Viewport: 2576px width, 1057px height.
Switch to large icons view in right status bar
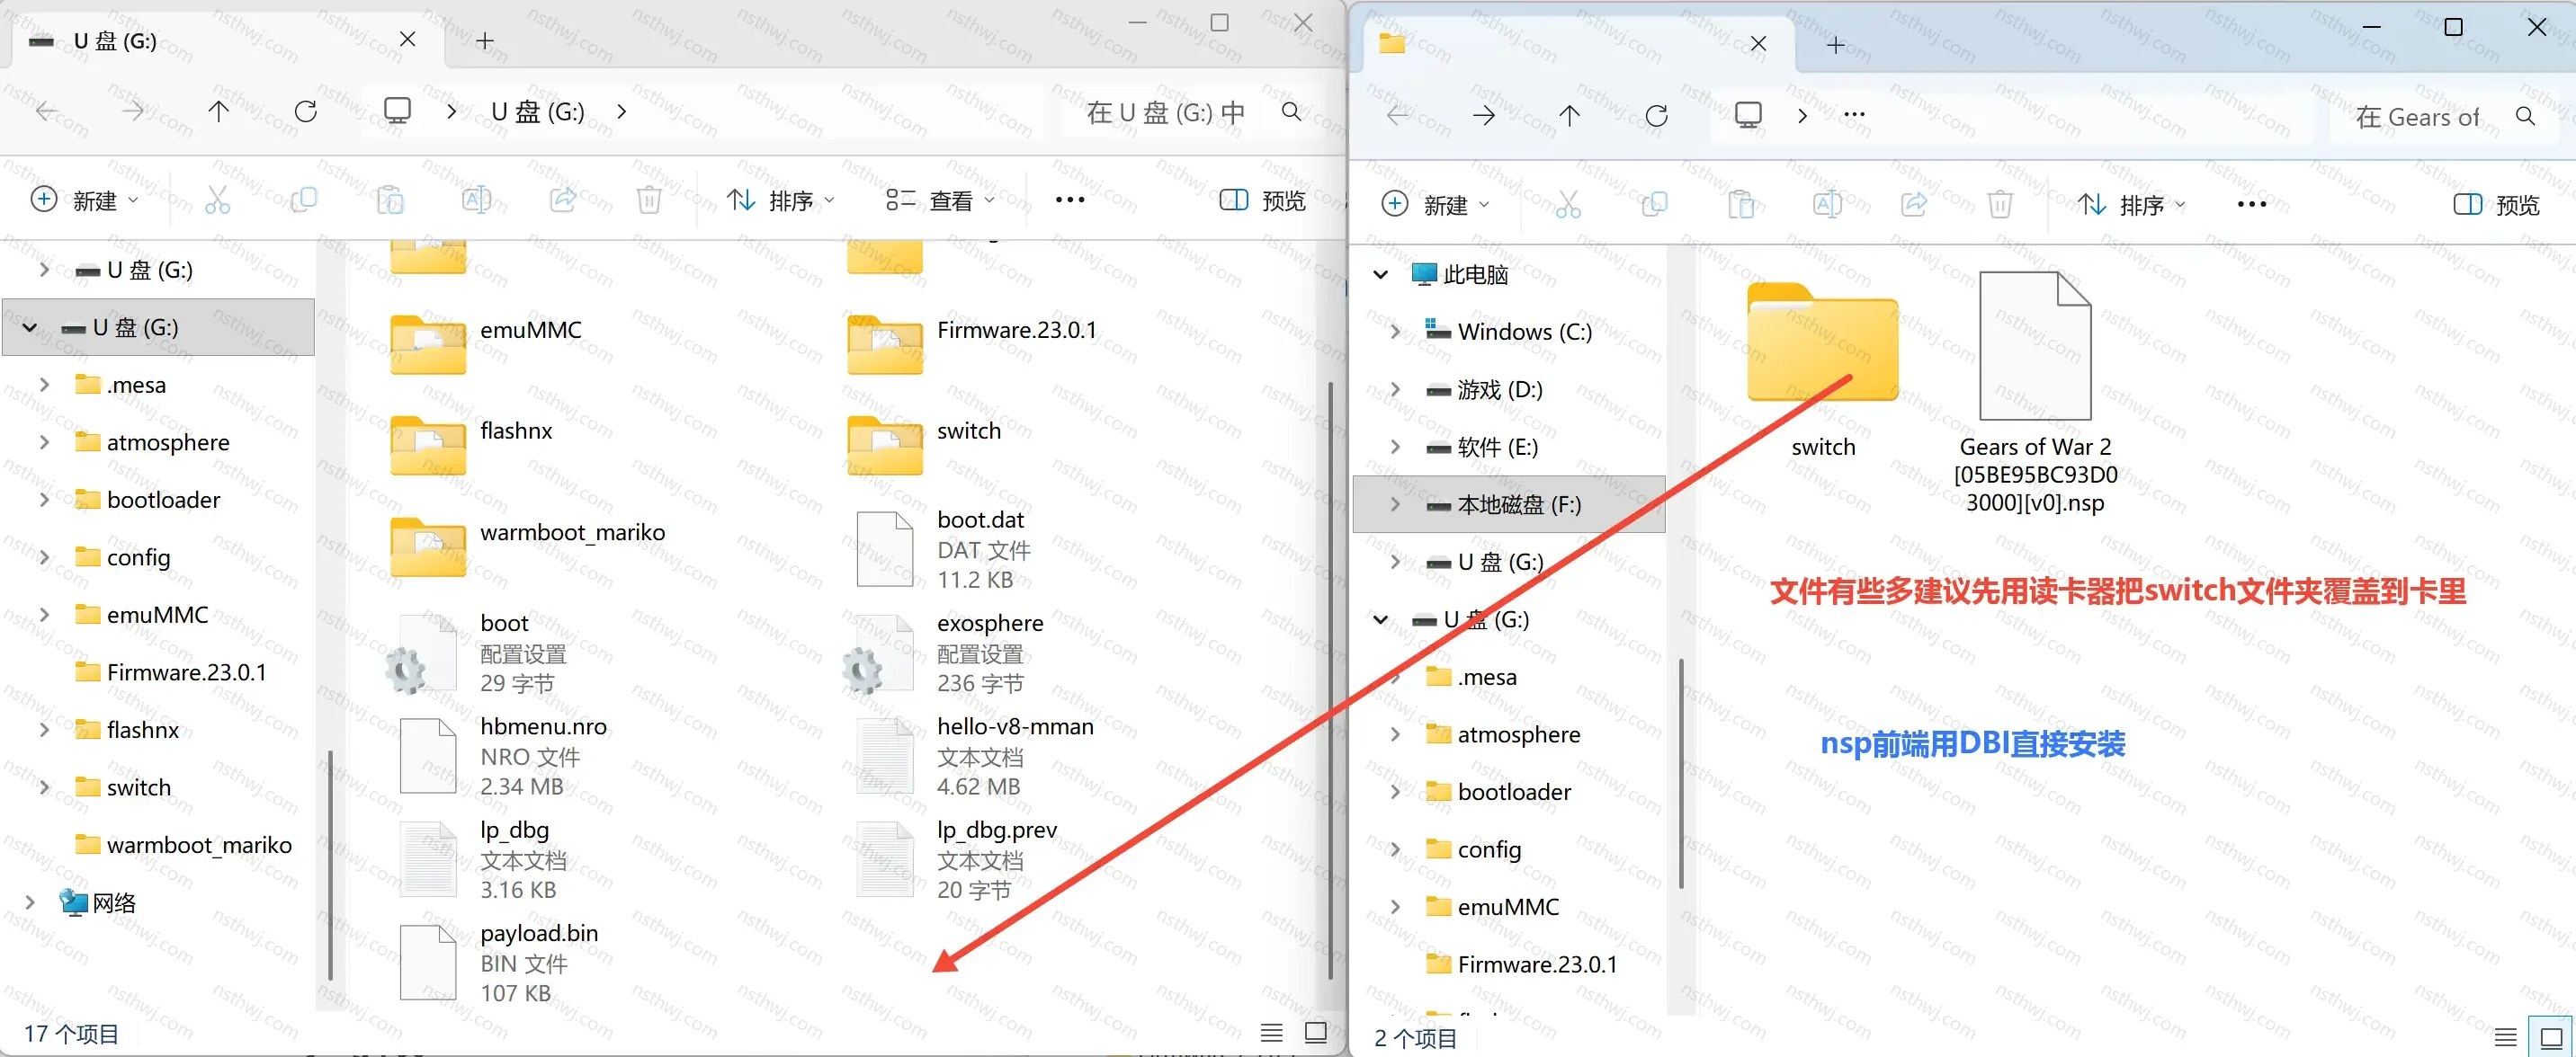(x=2551, y=1037)
